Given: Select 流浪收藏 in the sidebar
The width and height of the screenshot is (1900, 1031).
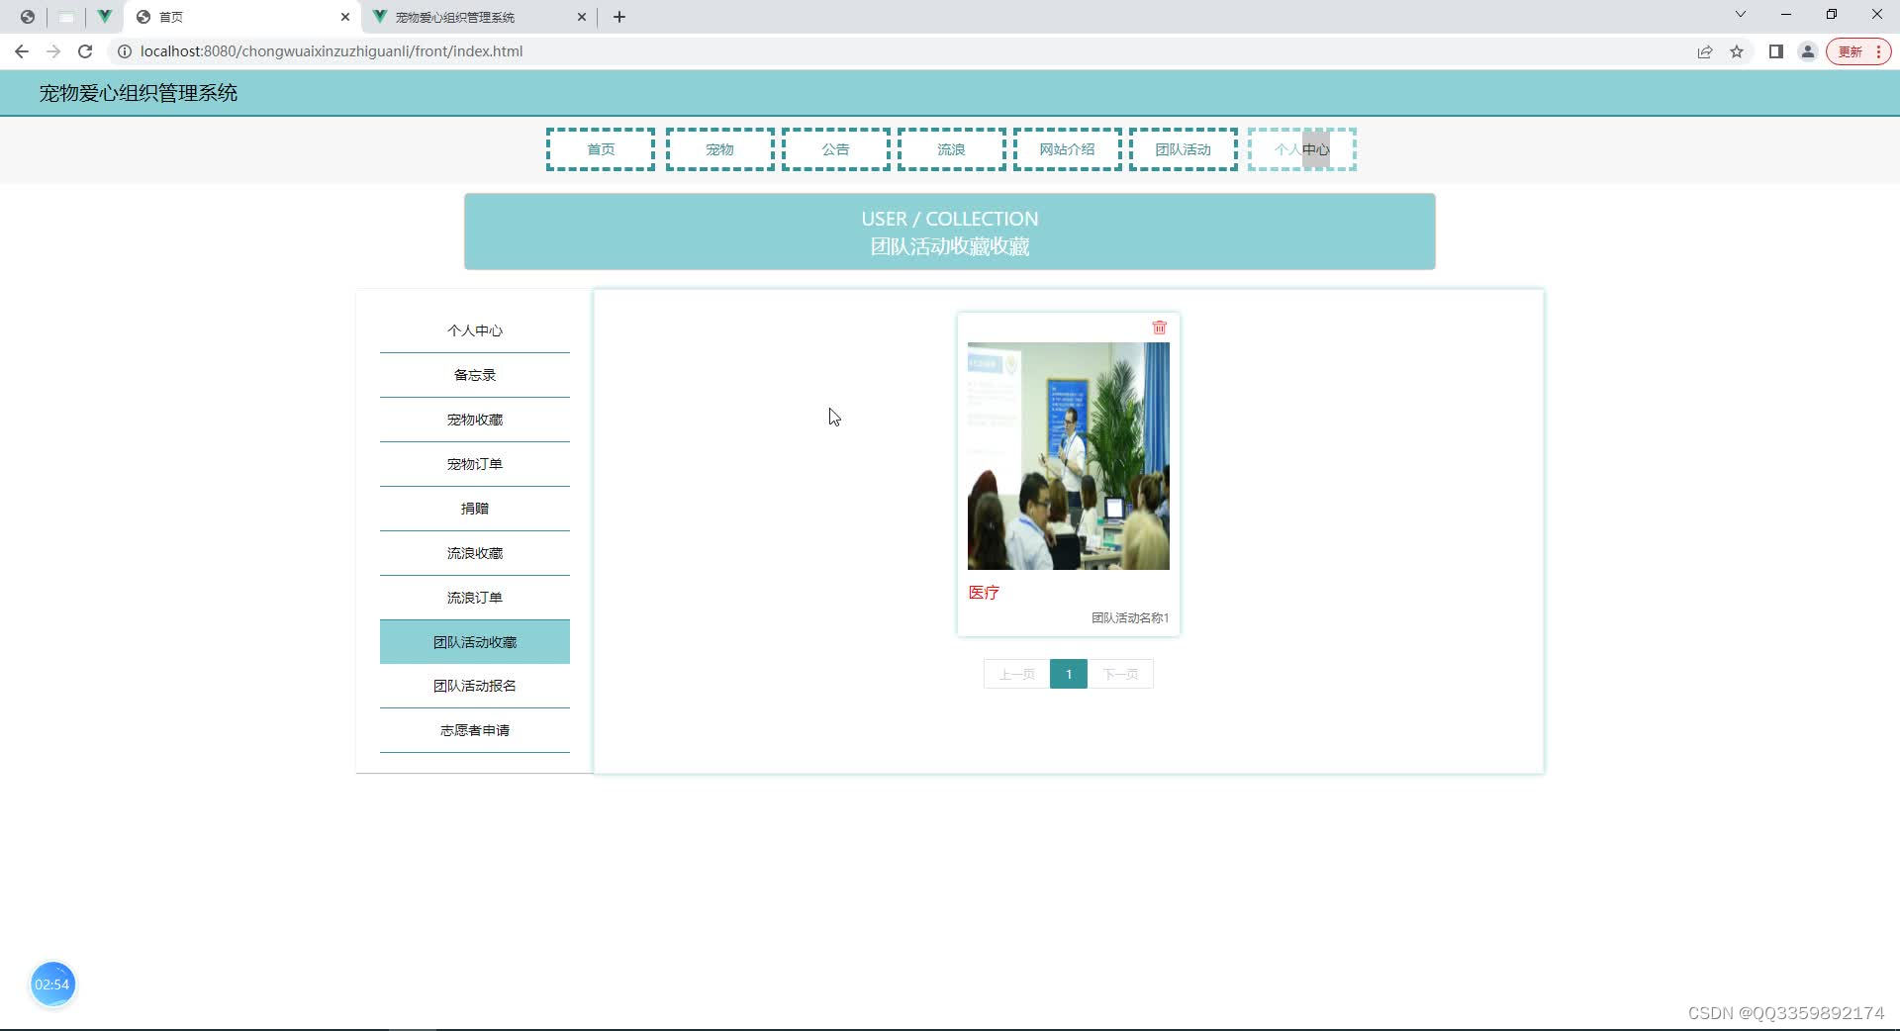Looking at the screenshot, I should point(475,553).
